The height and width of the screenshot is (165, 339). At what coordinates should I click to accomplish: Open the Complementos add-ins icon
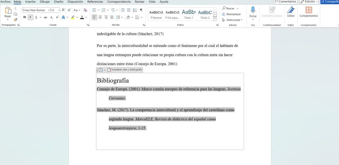(x=309, y=10)
